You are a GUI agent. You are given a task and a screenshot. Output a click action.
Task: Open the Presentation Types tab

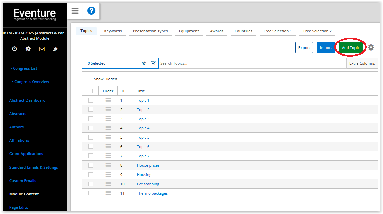(x=151, y=31)
